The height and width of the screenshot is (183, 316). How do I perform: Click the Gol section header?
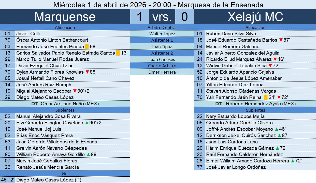coord(65,174)
